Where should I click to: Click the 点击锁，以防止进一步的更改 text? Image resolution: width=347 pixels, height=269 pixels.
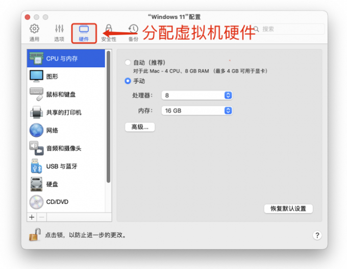(86, 235)
